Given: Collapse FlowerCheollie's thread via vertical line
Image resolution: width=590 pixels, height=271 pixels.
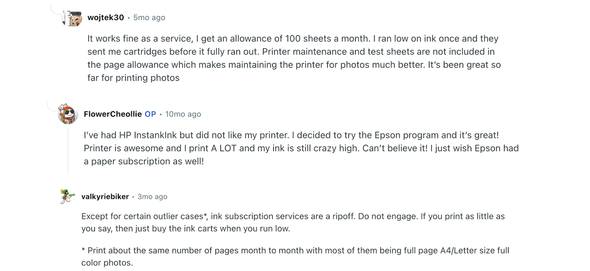Looking at the screenshot, I should (x=68, y=150).
